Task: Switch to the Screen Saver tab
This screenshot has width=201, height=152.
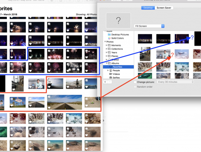Action: [x=164, y=8]
